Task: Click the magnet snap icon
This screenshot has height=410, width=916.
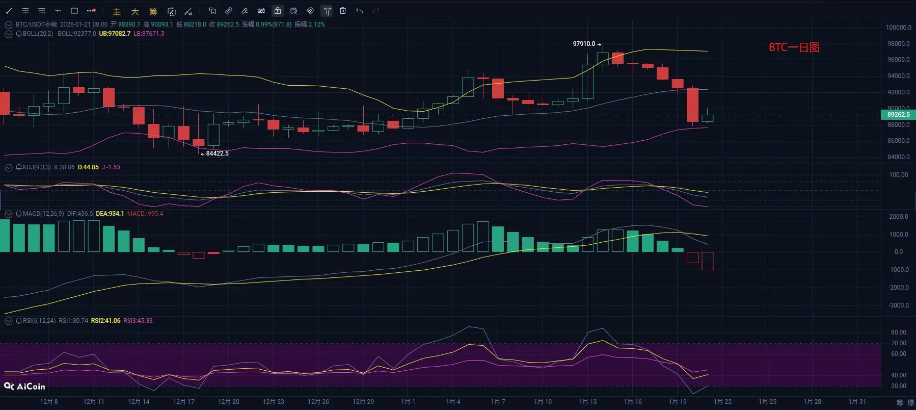Action: click(x=310, y=11)
